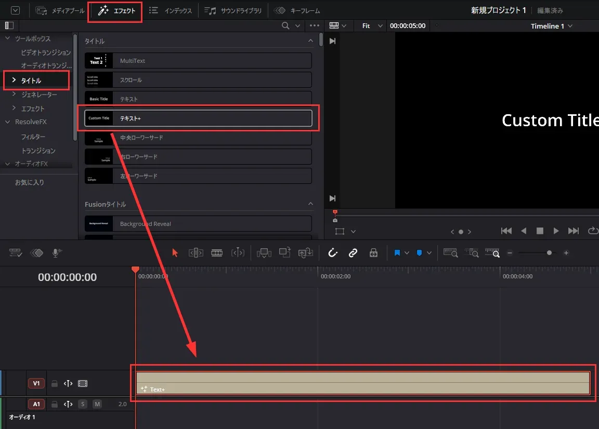This screenshot has height=429, width=599.
Task: Select ビデオトランジション category
Action: [46, 52]
